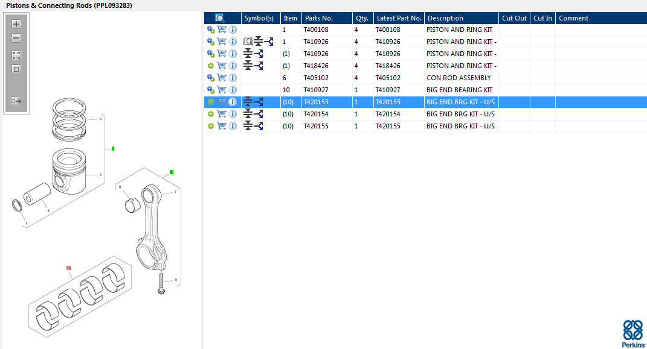Click gear icon for T418426 row
The image size is (647, 349).
(x=211, y=66)
